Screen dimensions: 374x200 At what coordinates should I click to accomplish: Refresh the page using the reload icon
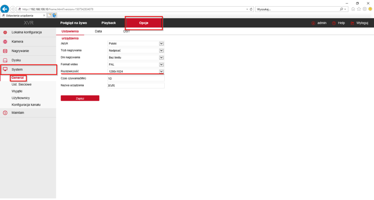(x=251, y=9)
